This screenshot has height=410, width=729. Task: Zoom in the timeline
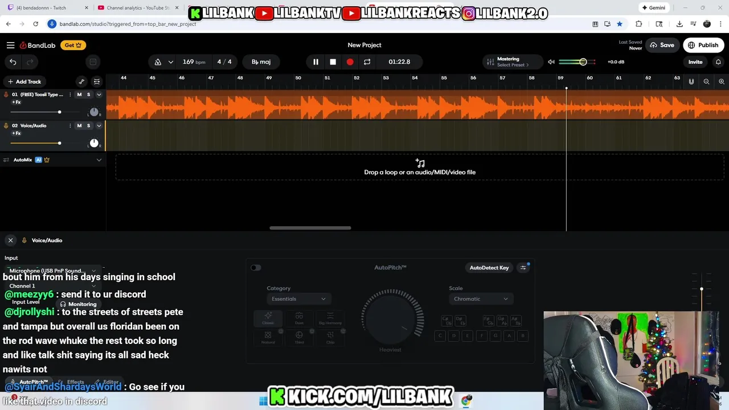pos(722,81)
